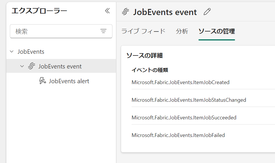Click the JobEvents event page title

[x=165, y=12]
